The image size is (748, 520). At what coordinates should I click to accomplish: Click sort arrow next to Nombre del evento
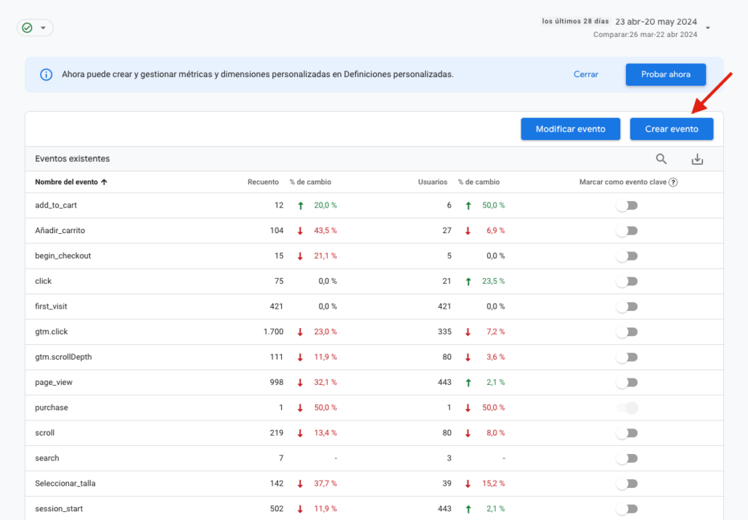pyautogui.click(x=104, y=182)
